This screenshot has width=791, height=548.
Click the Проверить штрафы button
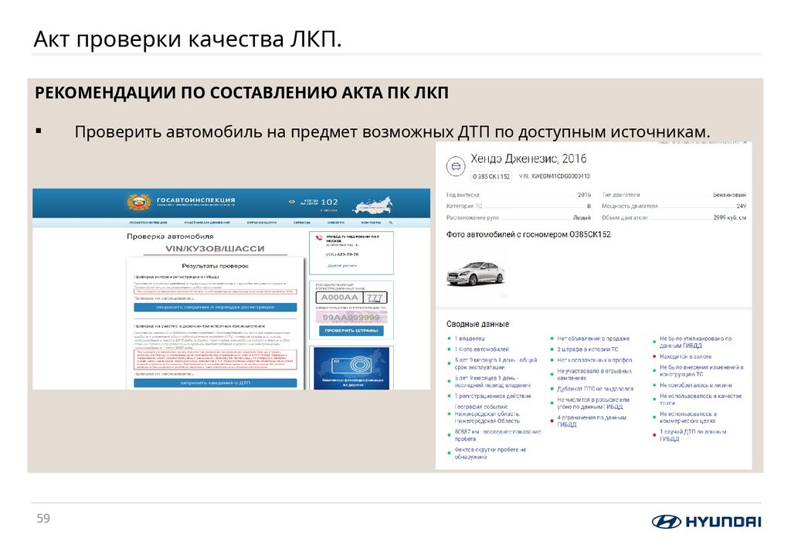coord(352,331)
